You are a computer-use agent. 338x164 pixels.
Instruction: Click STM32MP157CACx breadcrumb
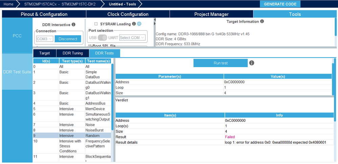(60, 4)
